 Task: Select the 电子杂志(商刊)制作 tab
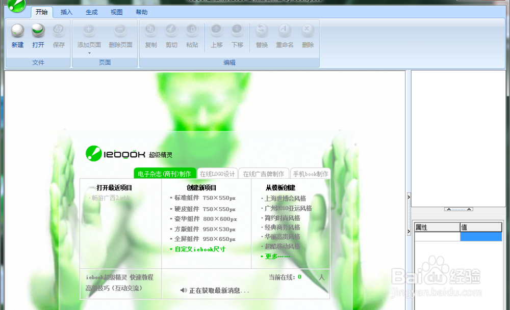tap(165, 174)
